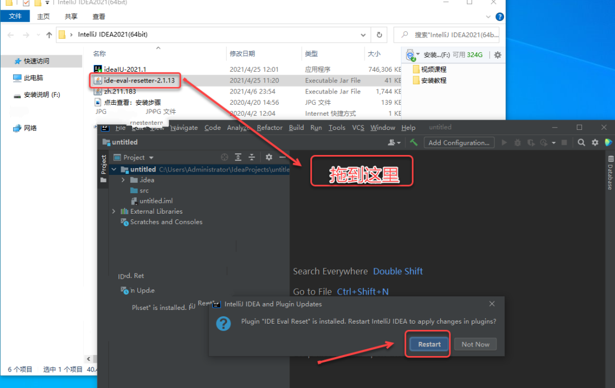Select 快速访问 in Explorer sidebar
This screenshot has width=615, height=388.
32,61
